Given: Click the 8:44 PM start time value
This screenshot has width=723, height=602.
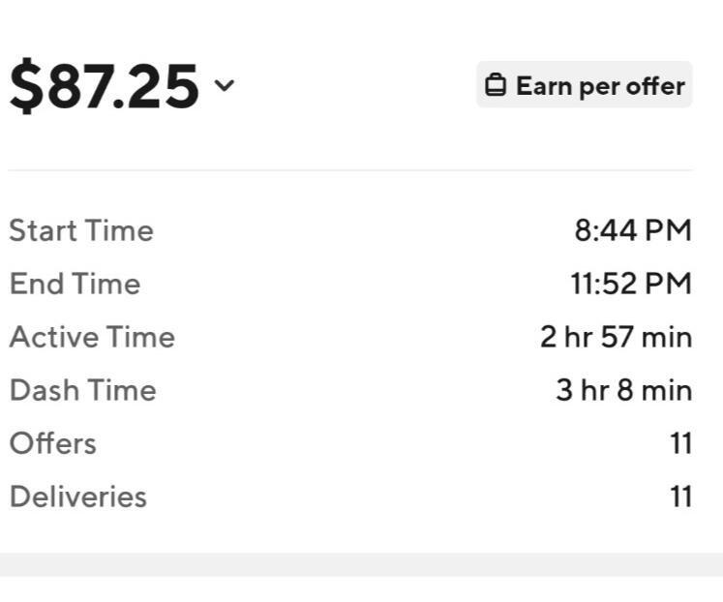Looking at the screenshot, I should [x=633, y=230].
